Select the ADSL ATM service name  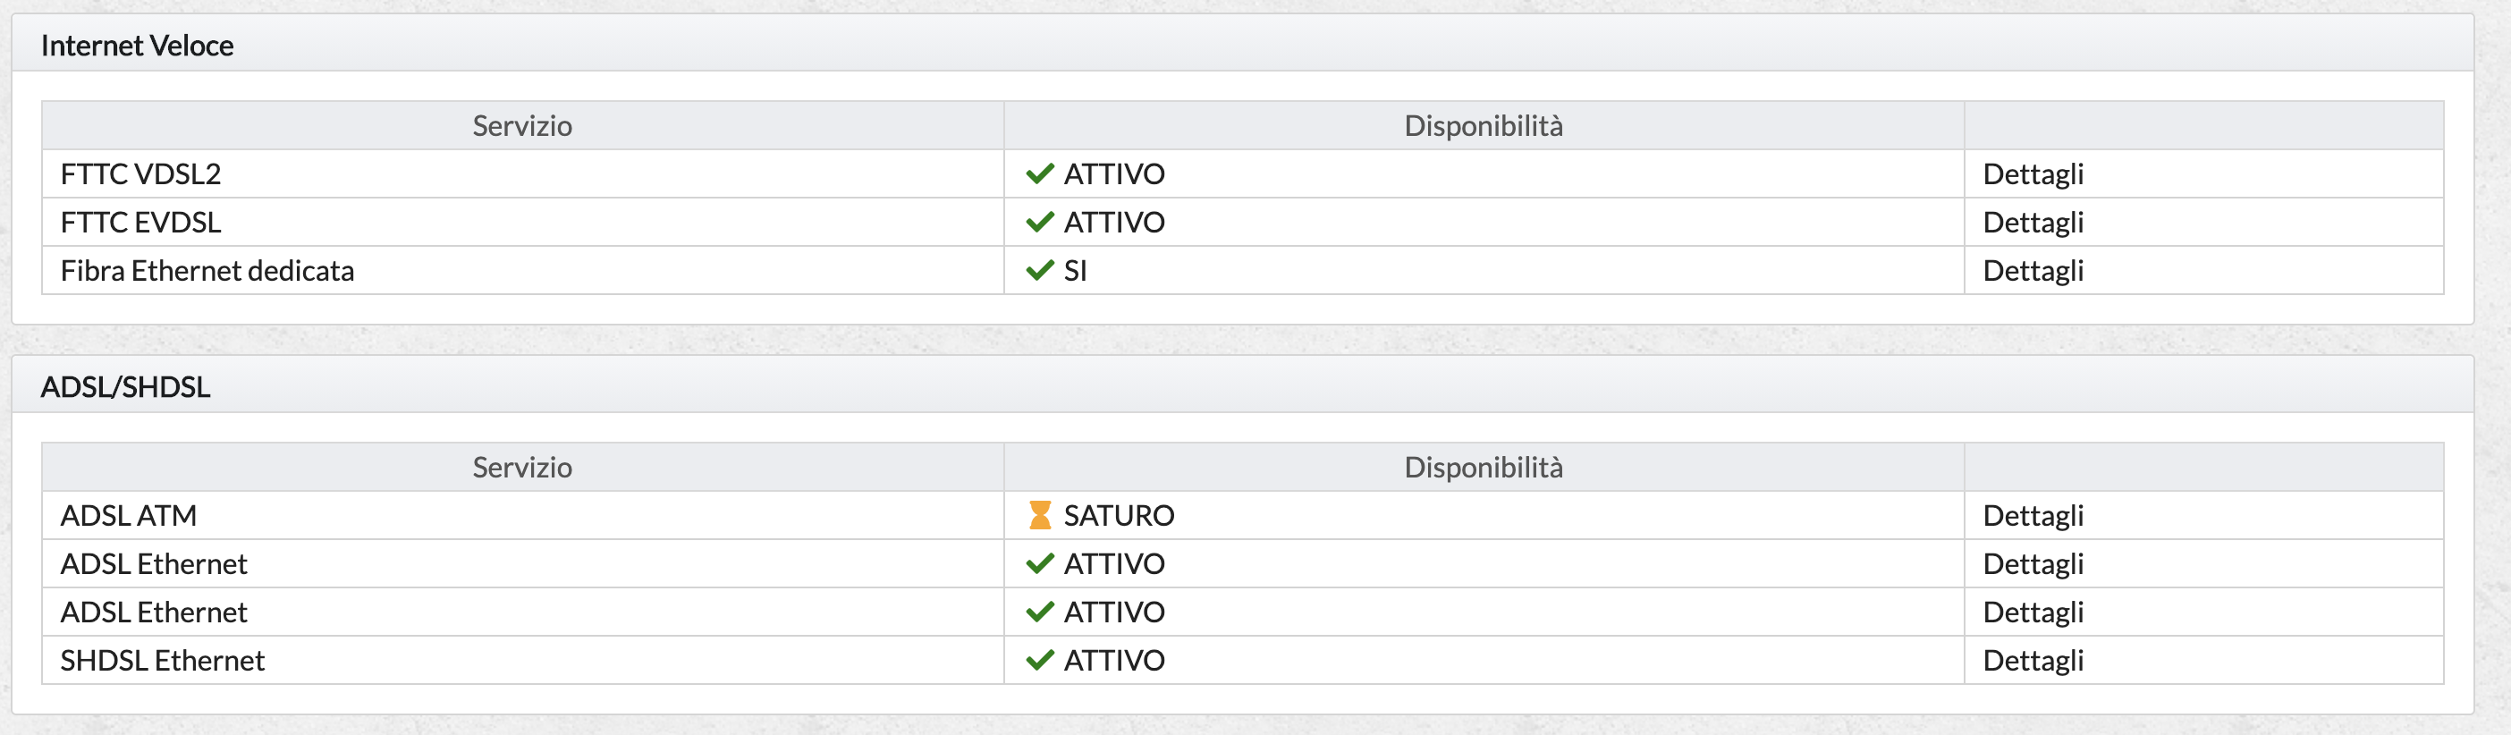click(x=129, y=515)
